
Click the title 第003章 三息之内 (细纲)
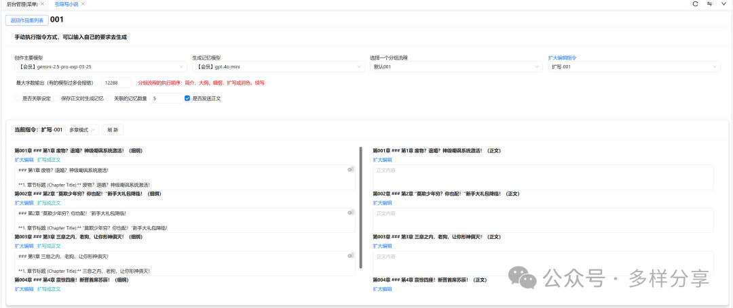[78, 236]
